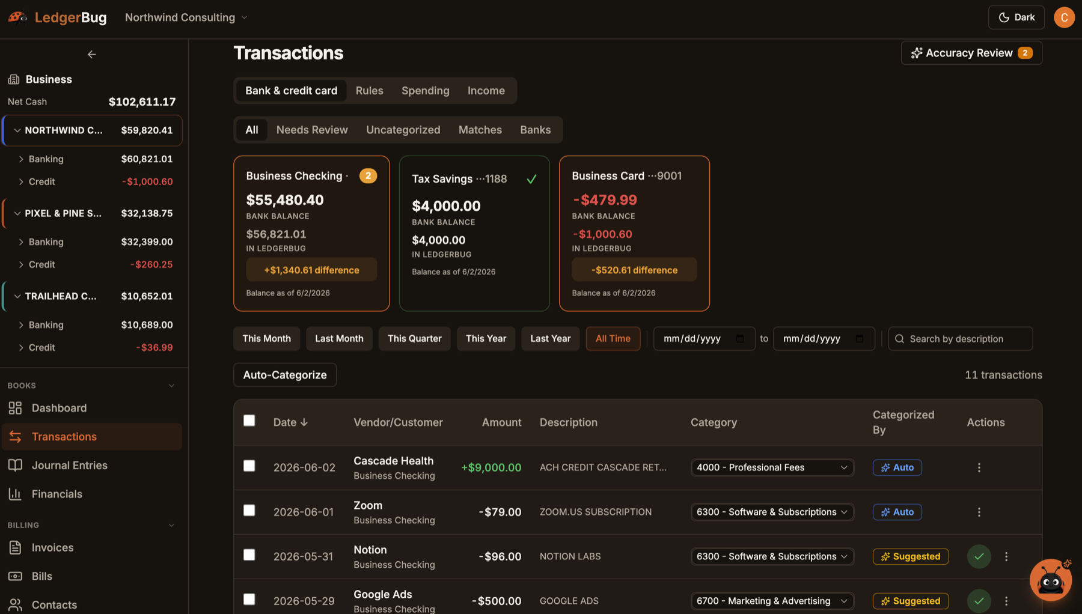Click the start date input field
Image resolution: width=1082 pixels, height=614 pixels.
click(704, 339)
